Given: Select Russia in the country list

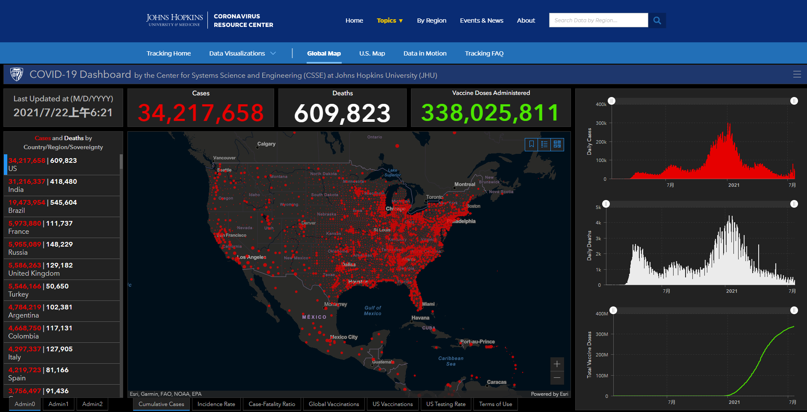Looking at the screenshot, I should point(62,248).
